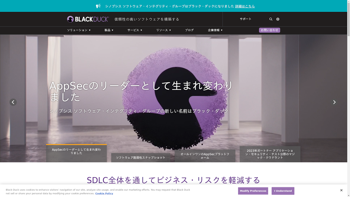
Task: Click the megaphone icon in the announcement banner
Action: (x=97, y=6)
